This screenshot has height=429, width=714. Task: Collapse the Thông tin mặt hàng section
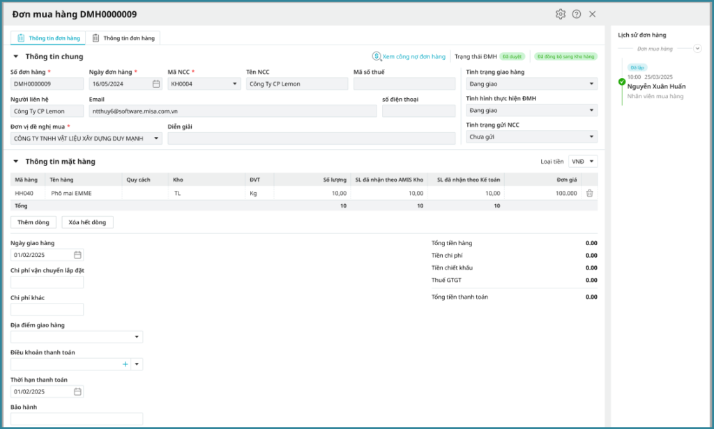click(x=16, y=162)
